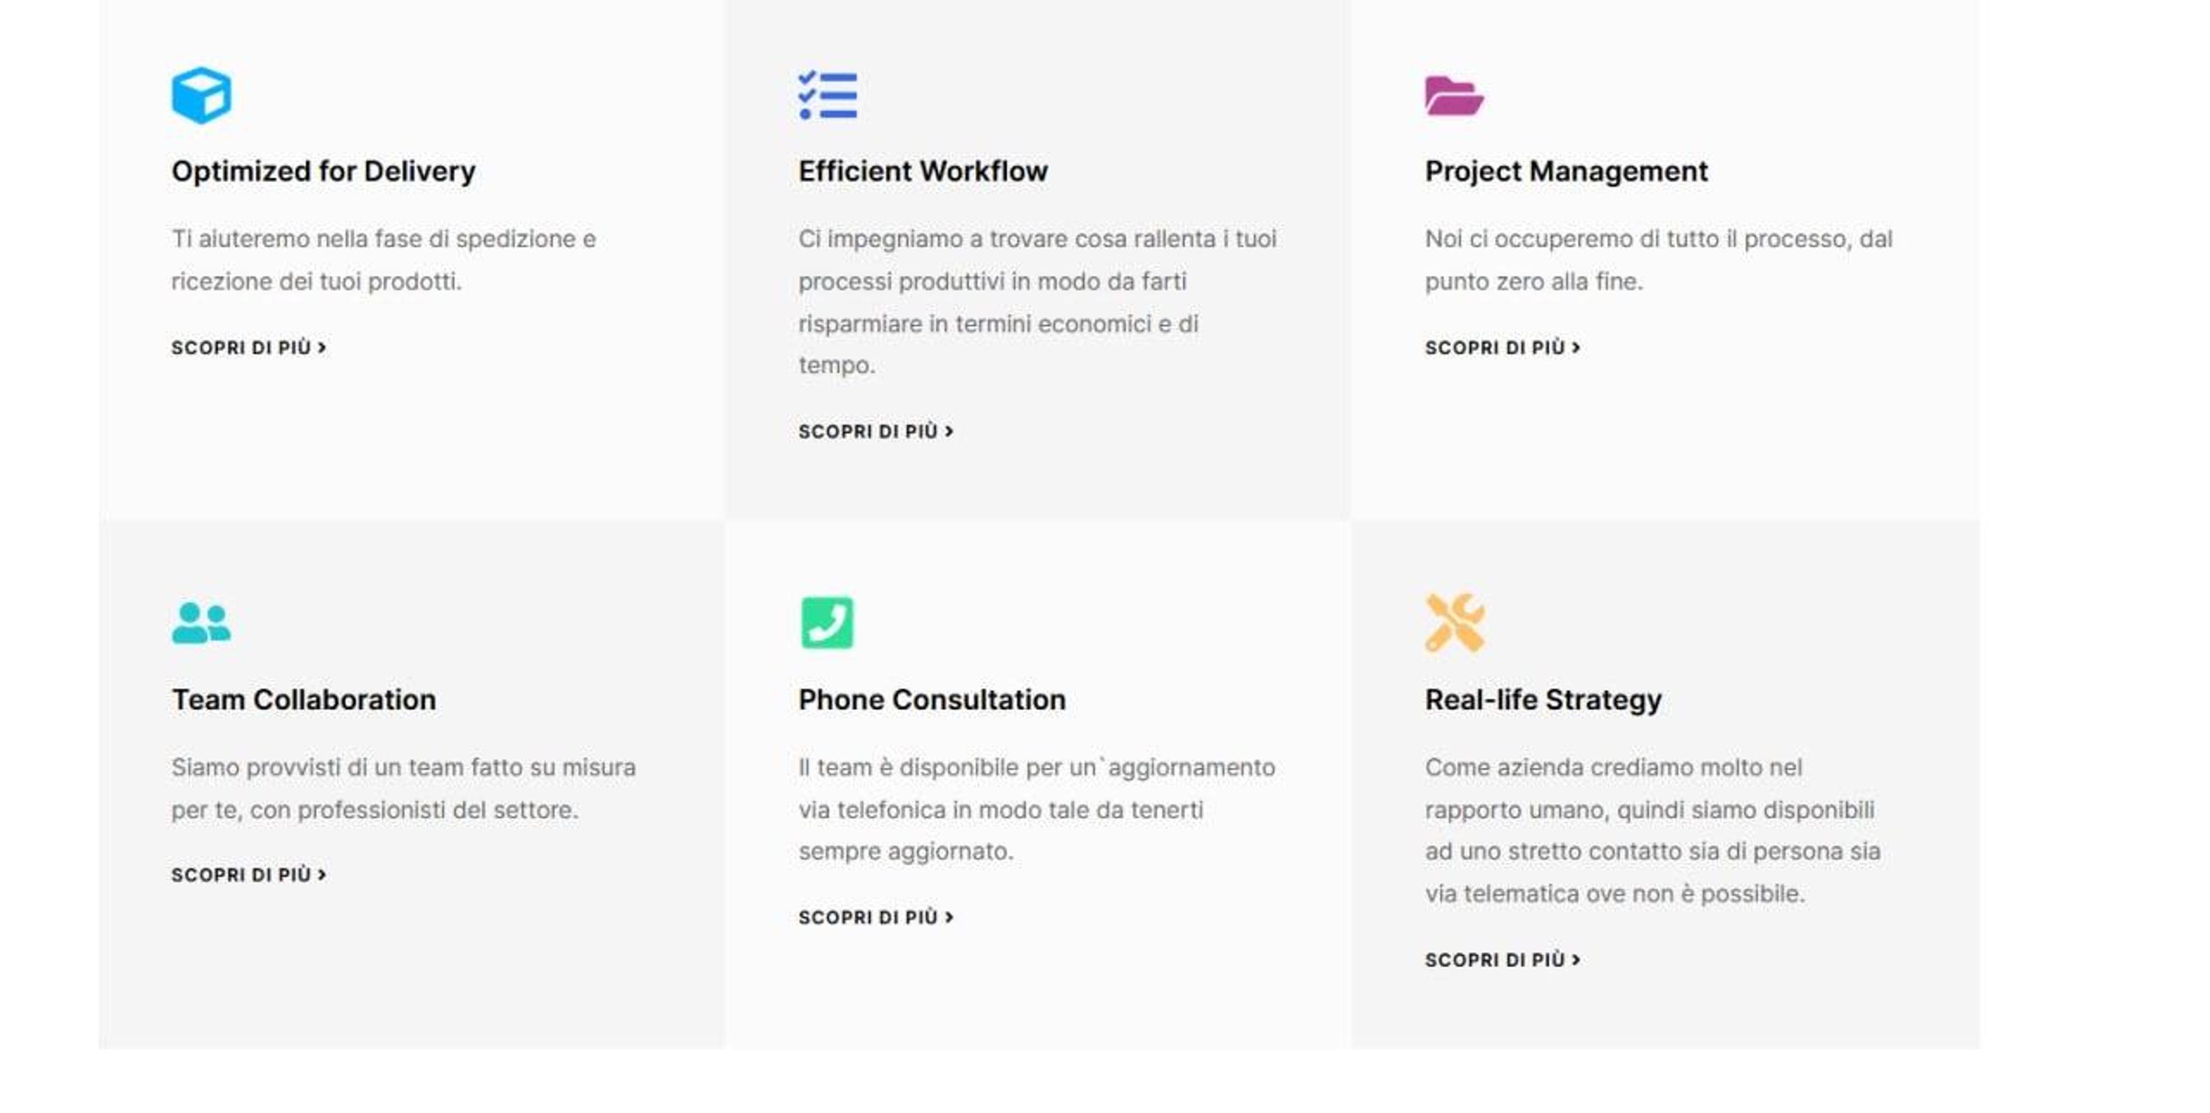The image size is (2210, 1113).
Task: Click Scopri di più under Phone Consultation
Action: (876, 917)
